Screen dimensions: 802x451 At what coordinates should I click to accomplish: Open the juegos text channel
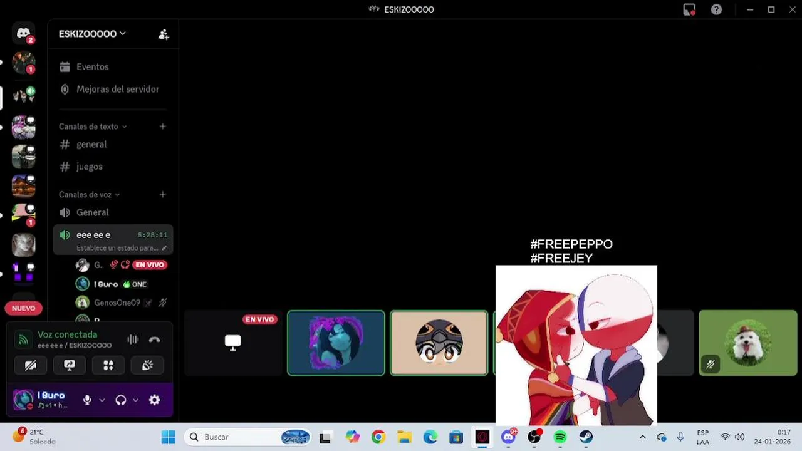tap(89, 167)
